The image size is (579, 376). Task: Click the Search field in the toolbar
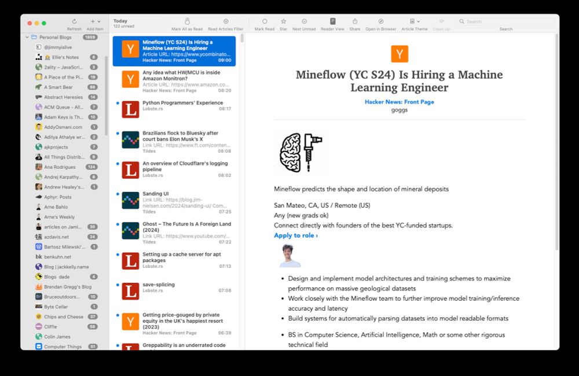tap(506, 21)
